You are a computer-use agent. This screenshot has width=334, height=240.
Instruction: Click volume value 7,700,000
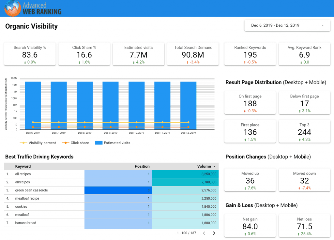click(x=209, y=182)
